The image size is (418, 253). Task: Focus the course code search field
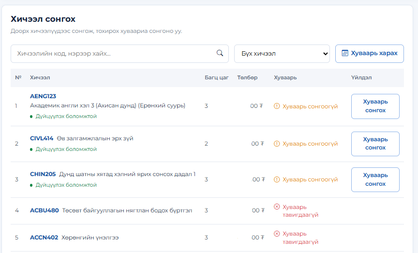coord(119,54)
